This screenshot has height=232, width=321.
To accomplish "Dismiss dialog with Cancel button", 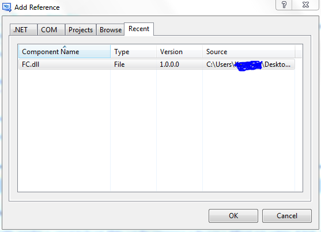I will click(x=287, y=216).
